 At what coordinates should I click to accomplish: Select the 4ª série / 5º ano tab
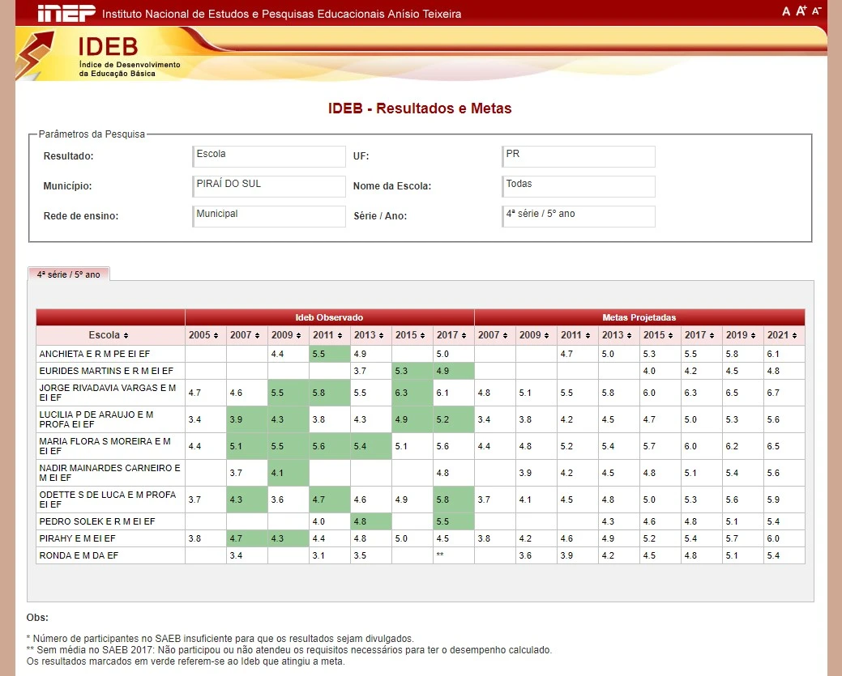(69, 274)
